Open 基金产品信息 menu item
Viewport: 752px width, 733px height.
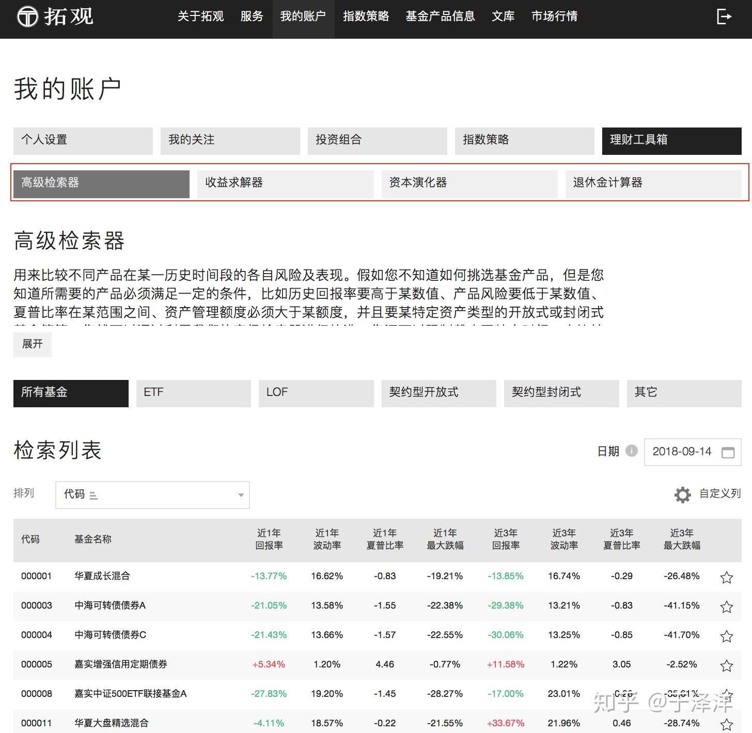click(440, 17)
